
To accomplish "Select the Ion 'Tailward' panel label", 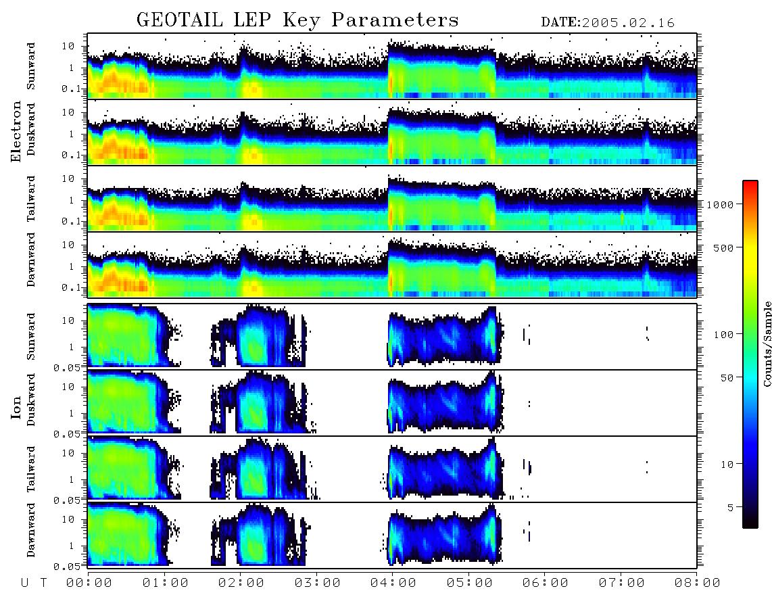I will (x=31, y=469).
